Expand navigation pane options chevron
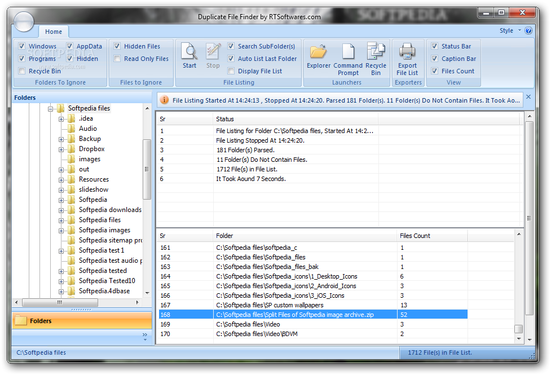The image size is (551, 375). point(145,337)
